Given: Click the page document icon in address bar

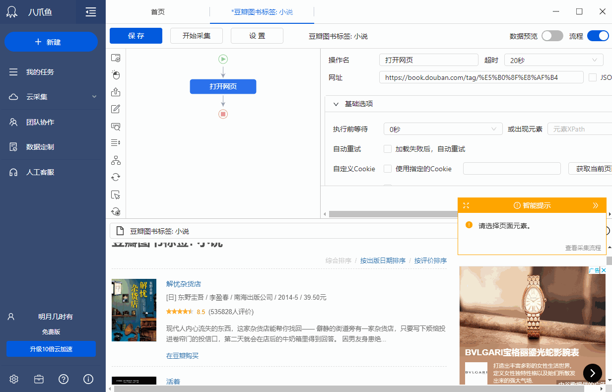Looking at the screenshot, I should [119, 231].
